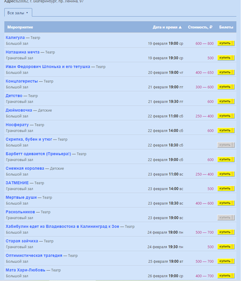Open Барбетт одевается (Премьера!) link
Viewport: 241px width, 281px height.
click(x=39, y=153)
